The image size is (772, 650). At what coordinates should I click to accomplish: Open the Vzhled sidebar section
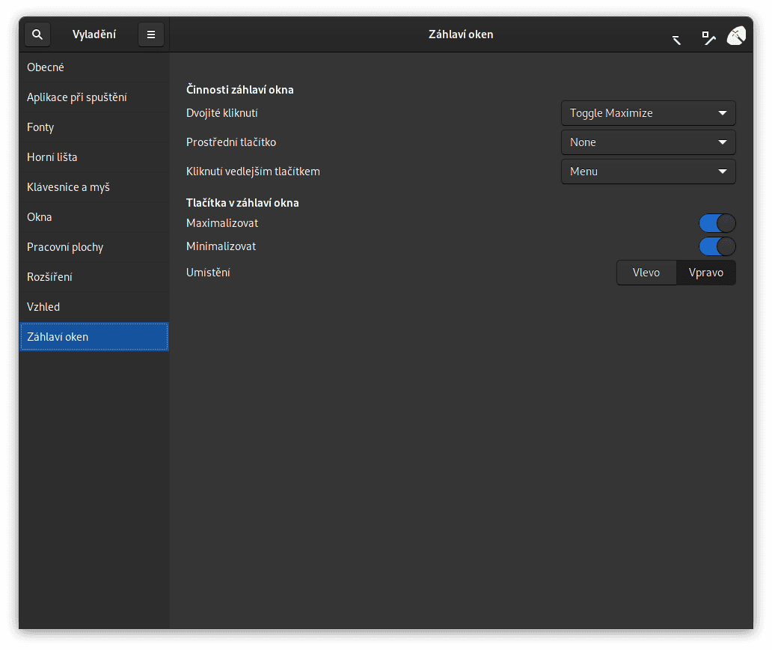[94, 307]
